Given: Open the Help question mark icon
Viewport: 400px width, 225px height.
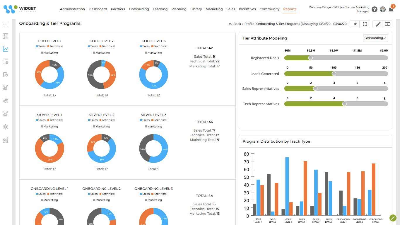Looking at the screenshot, I should [374, 9].
